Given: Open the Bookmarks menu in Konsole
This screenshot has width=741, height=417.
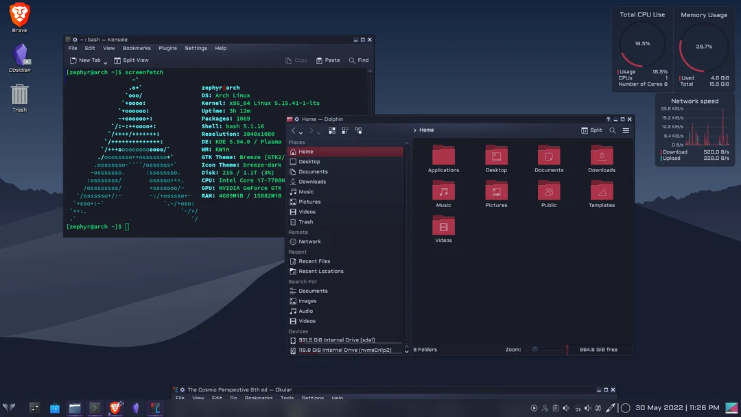Looking at the screenshot, I should click(137, 48).
